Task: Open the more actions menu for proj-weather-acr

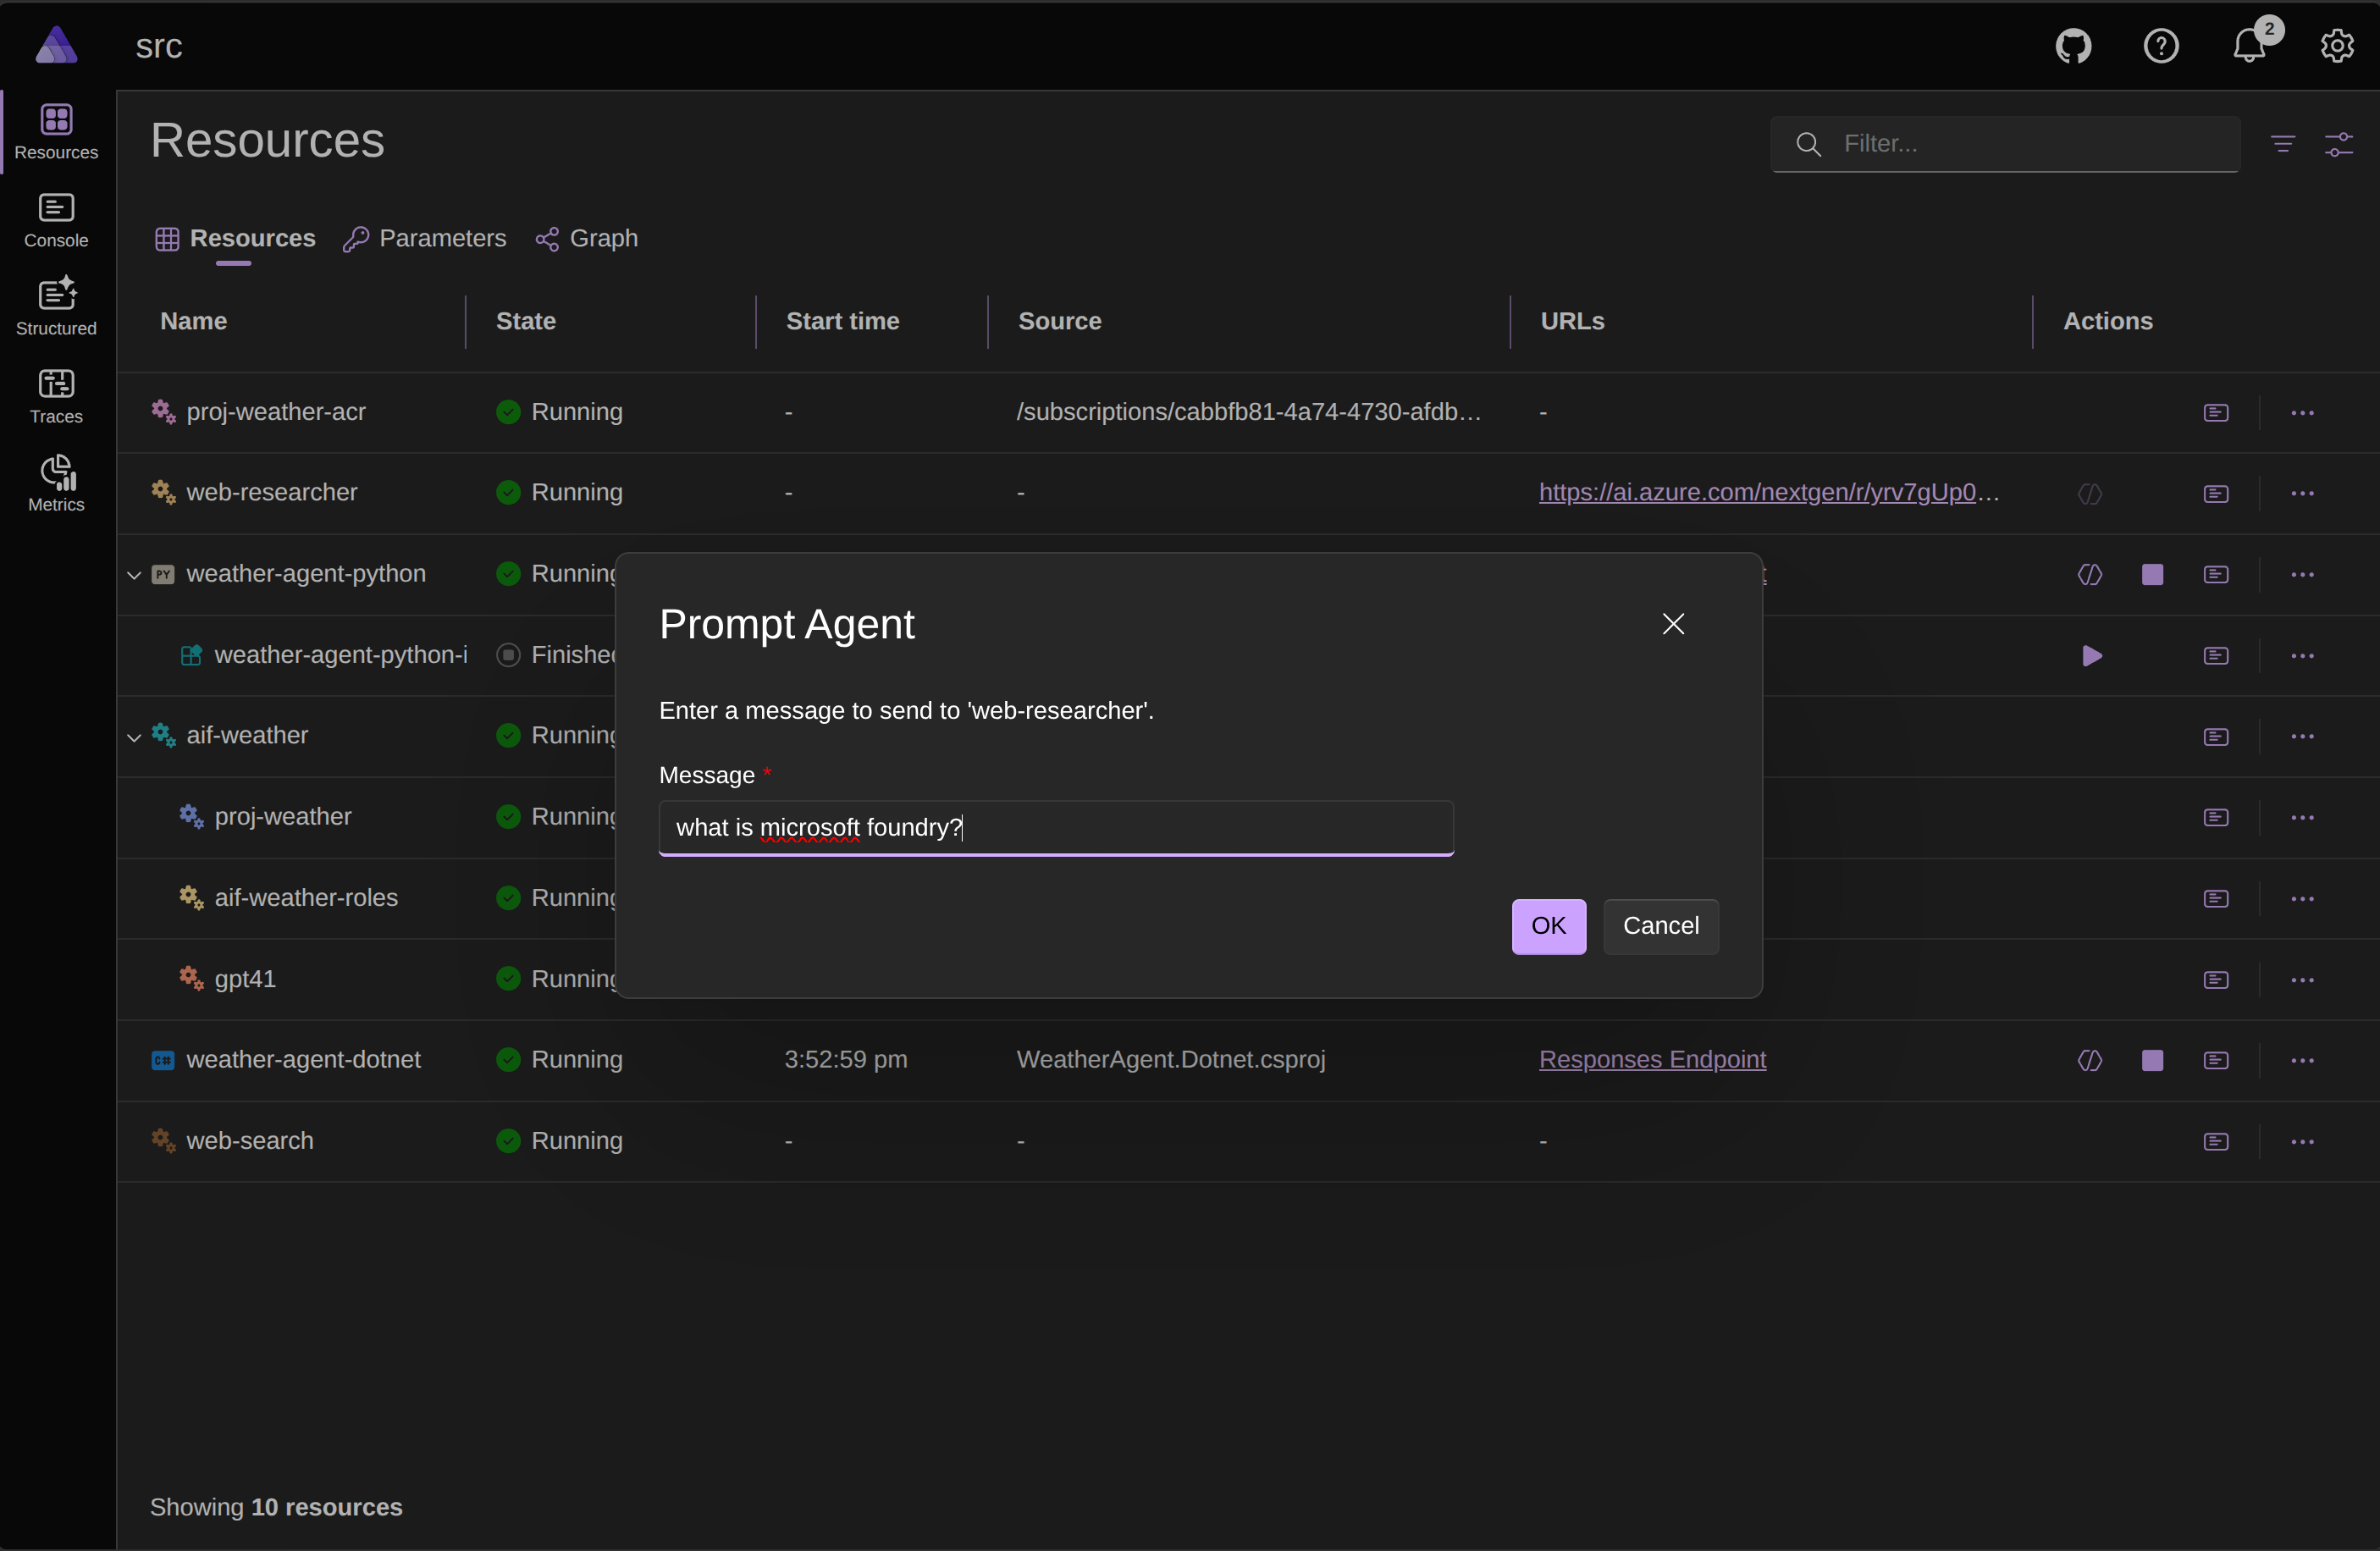Action: click(2303, 413)
